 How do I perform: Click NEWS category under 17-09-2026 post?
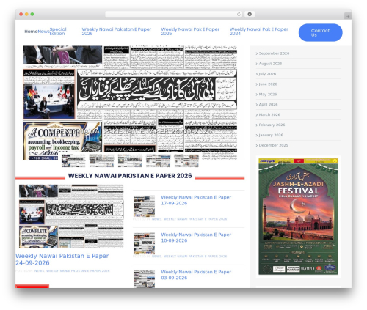coord(156,219)
